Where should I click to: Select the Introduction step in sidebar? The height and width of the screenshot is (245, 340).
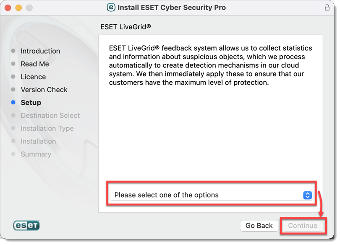coord(40,51)
